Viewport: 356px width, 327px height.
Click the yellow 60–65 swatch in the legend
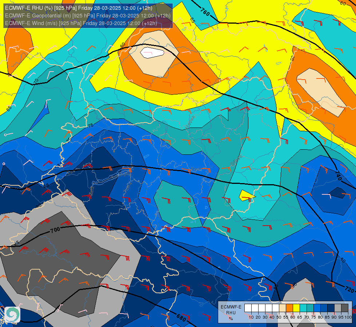tap(296, 308)
